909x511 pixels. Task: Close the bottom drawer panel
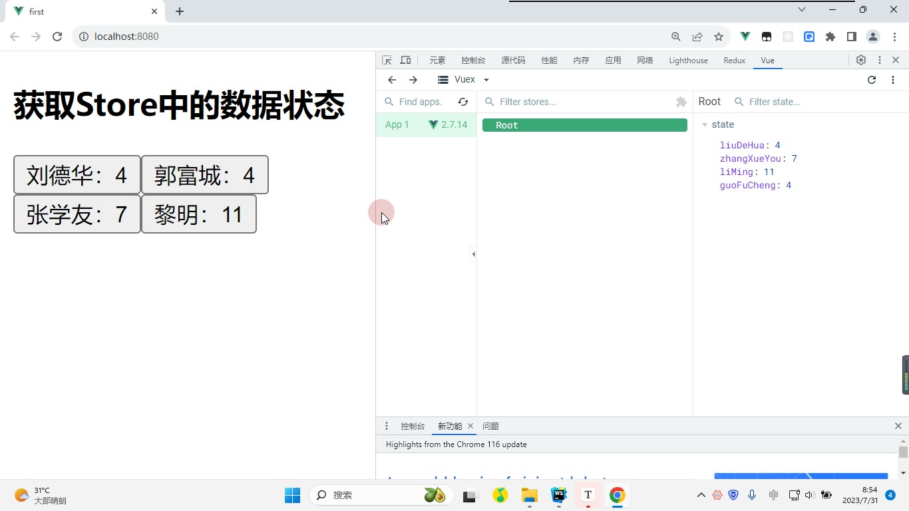coord(898,426)
